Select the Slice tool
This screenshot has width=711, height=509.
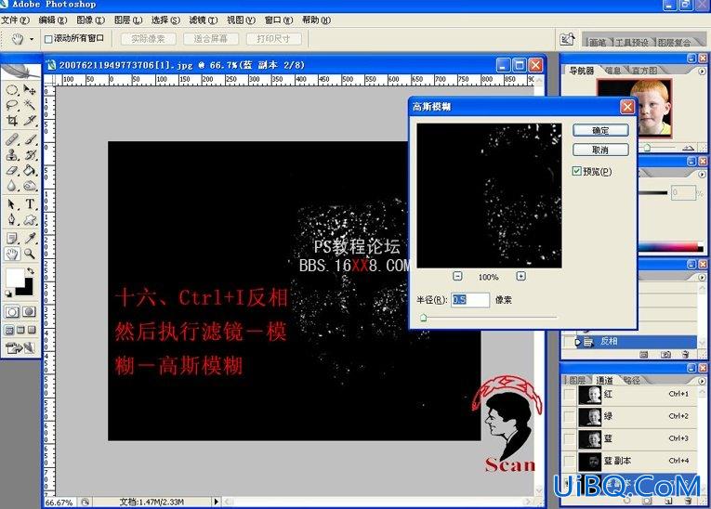coord(30,121)
